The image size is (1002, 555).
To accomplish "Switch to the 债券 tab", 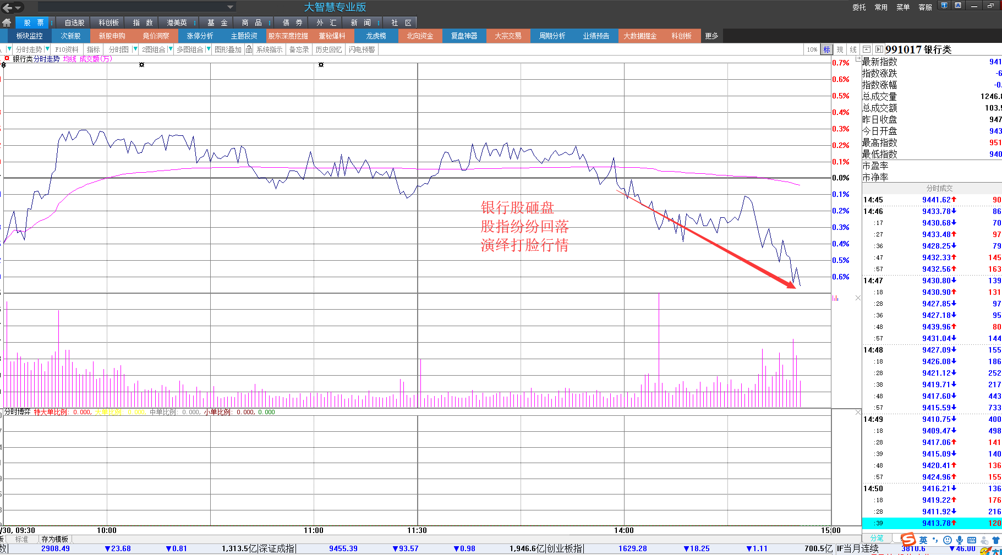I will (292, 23).
